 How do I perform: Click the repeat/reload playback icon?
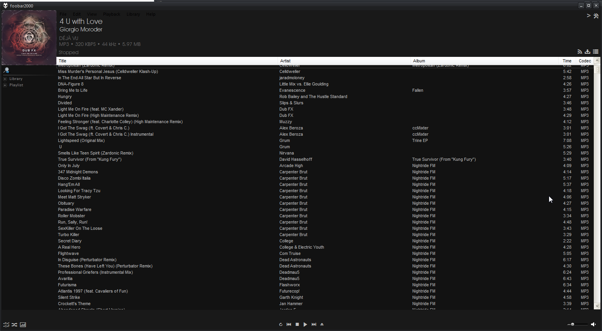click(x=281, y=324)
